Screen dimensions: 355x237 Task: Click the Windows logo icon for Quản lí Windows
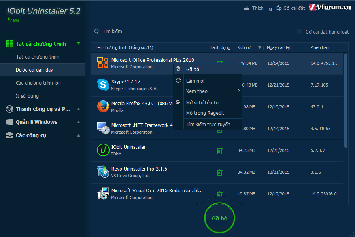coord(9,122)
